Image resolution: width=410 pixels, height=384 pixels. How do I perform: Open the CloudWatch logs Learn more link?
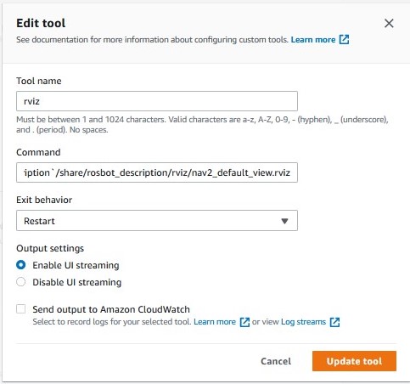215,322
